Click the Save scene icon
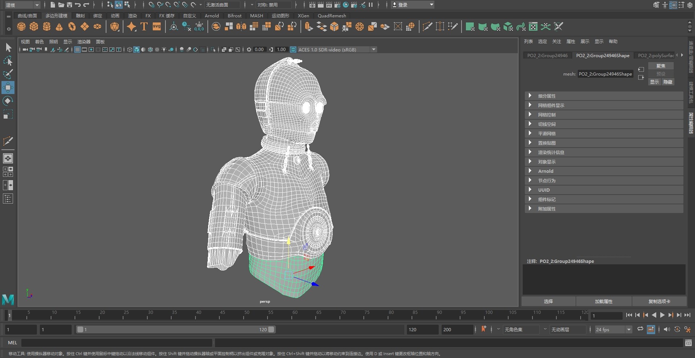 [x=69, y=5]
